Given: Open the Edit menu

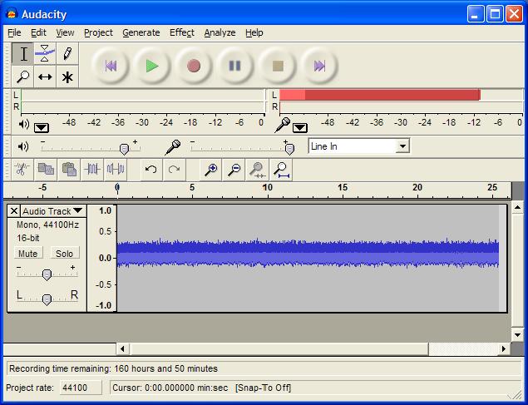Looking at the screenshot, I should [38, 32].
